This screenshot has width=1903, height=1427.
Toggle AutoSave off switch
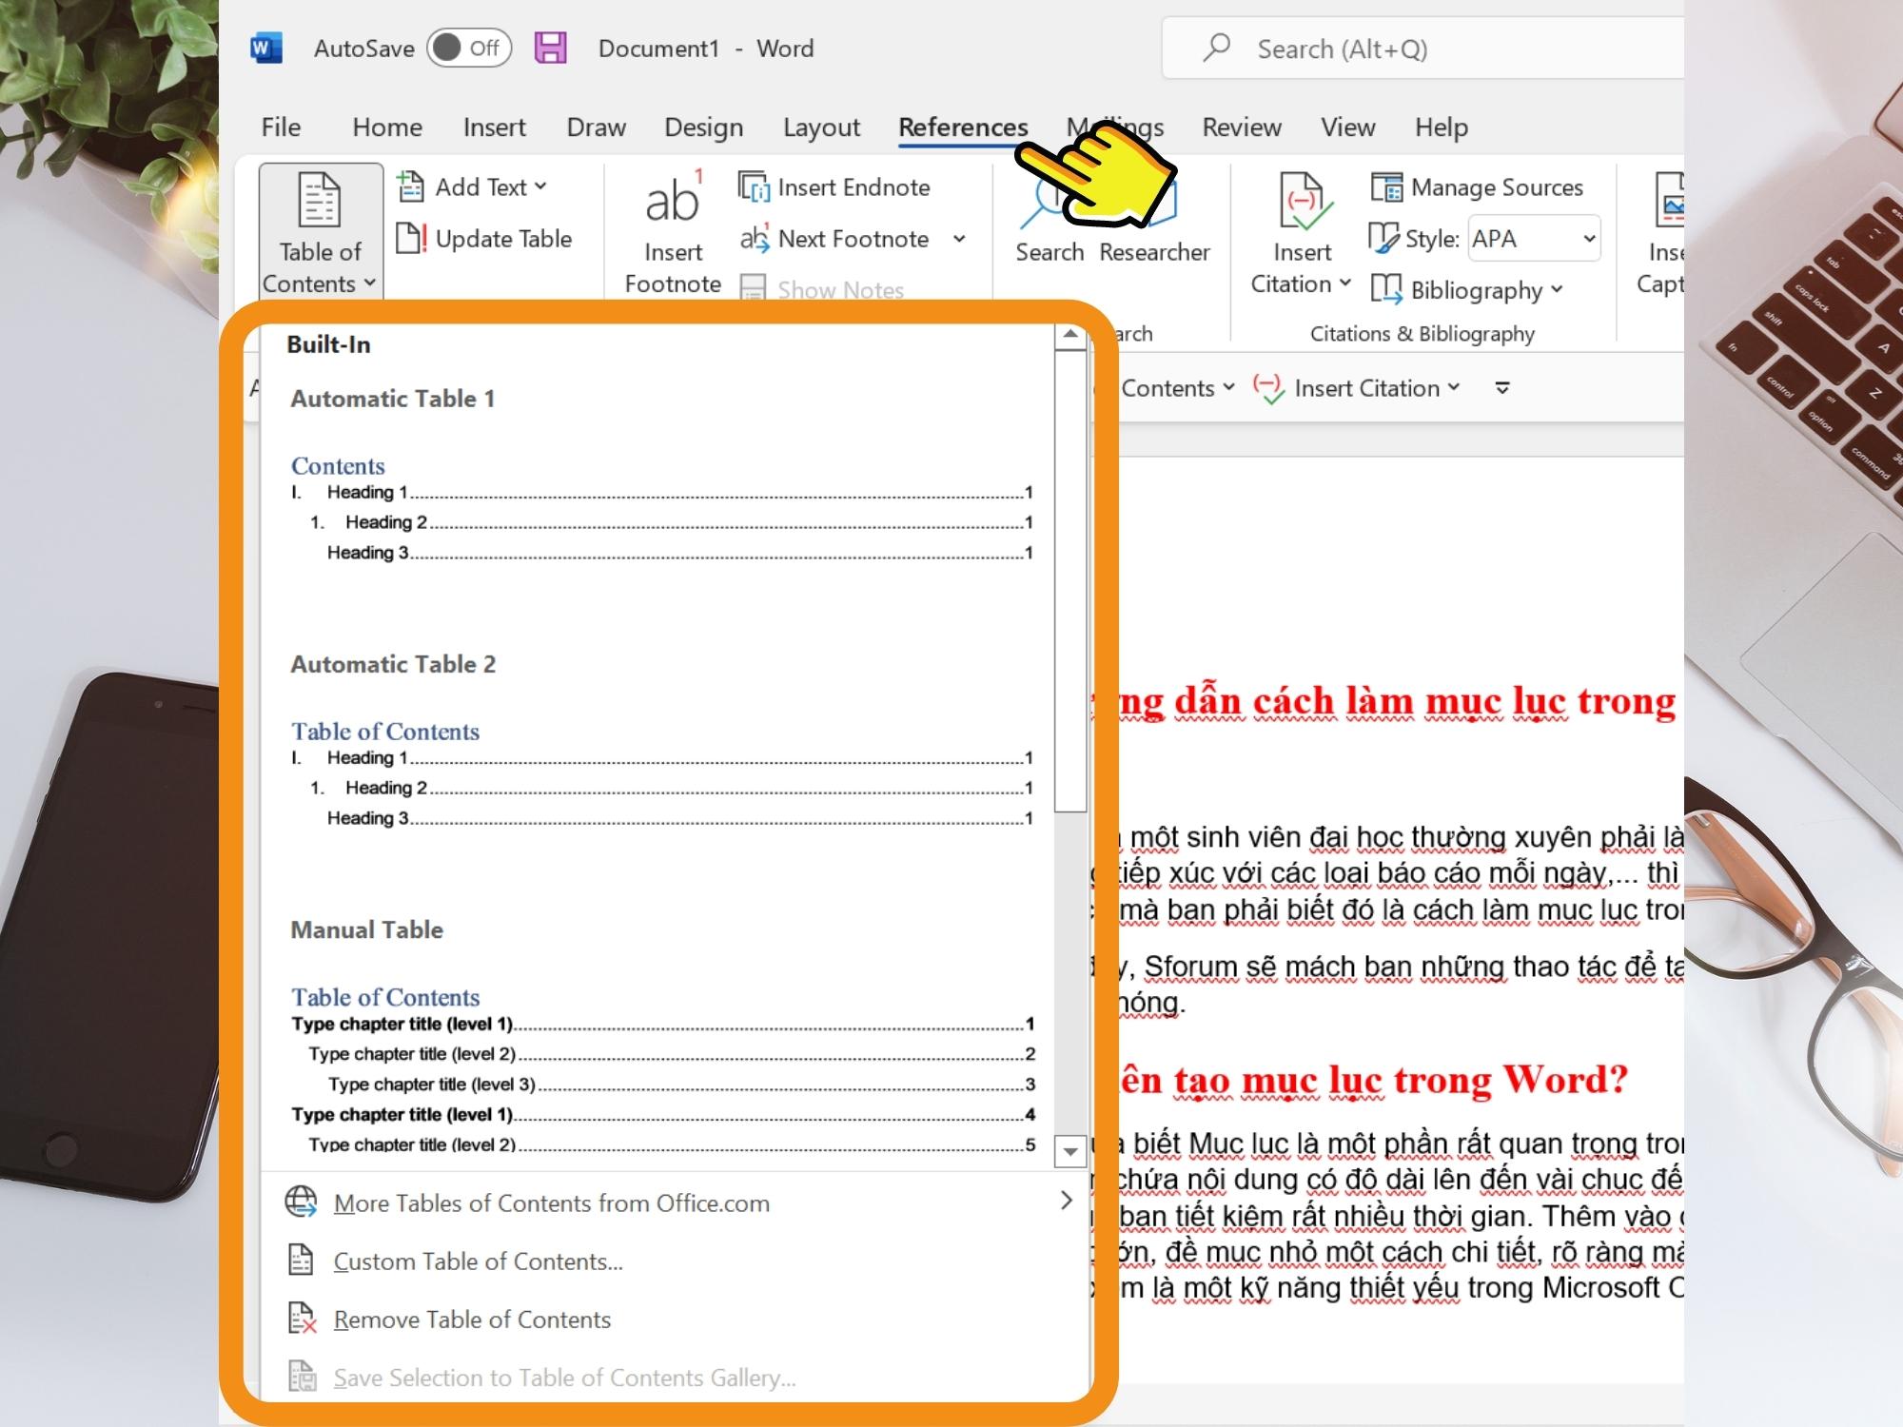[x=466, y=47]
